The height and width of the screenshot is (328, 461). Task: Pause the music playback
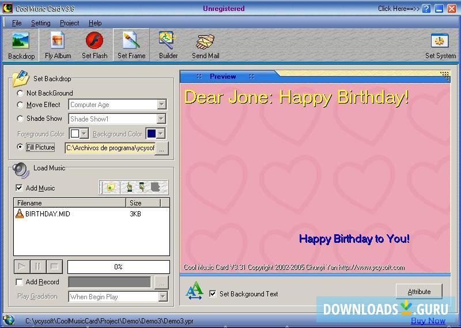point(38,266)
